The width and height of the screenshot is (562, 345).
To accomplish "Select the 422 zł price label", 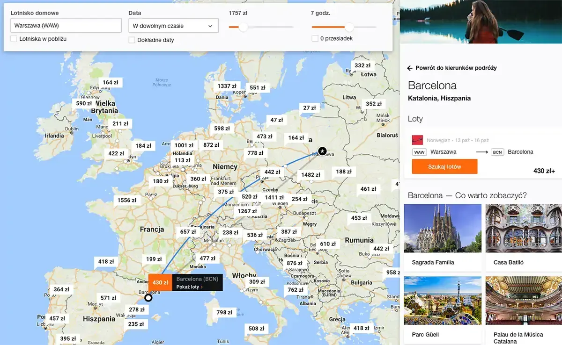I will (x=116, y=154).
